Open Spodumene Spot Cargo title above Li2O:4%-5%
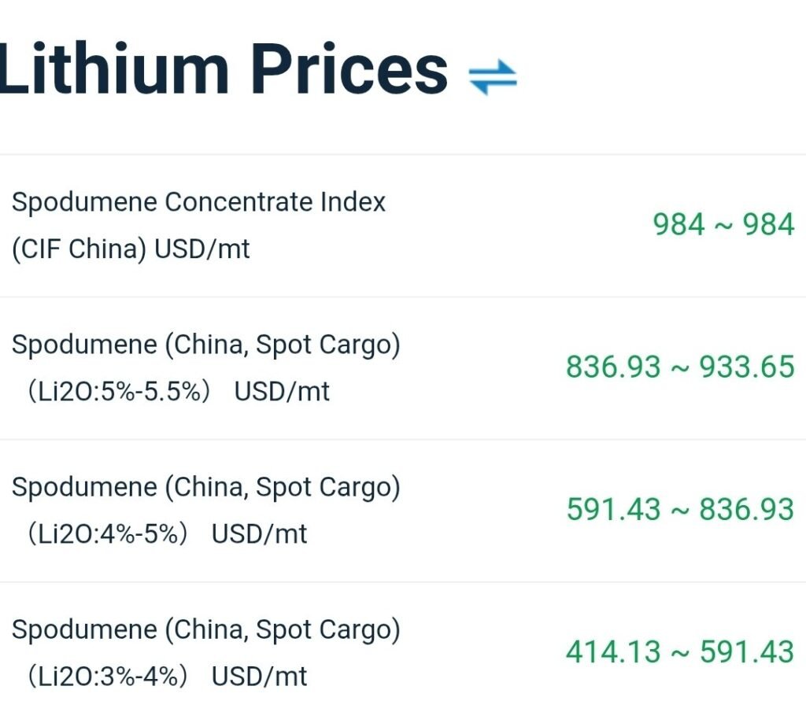Screen dimensions: 806x723 click(206, 487)
